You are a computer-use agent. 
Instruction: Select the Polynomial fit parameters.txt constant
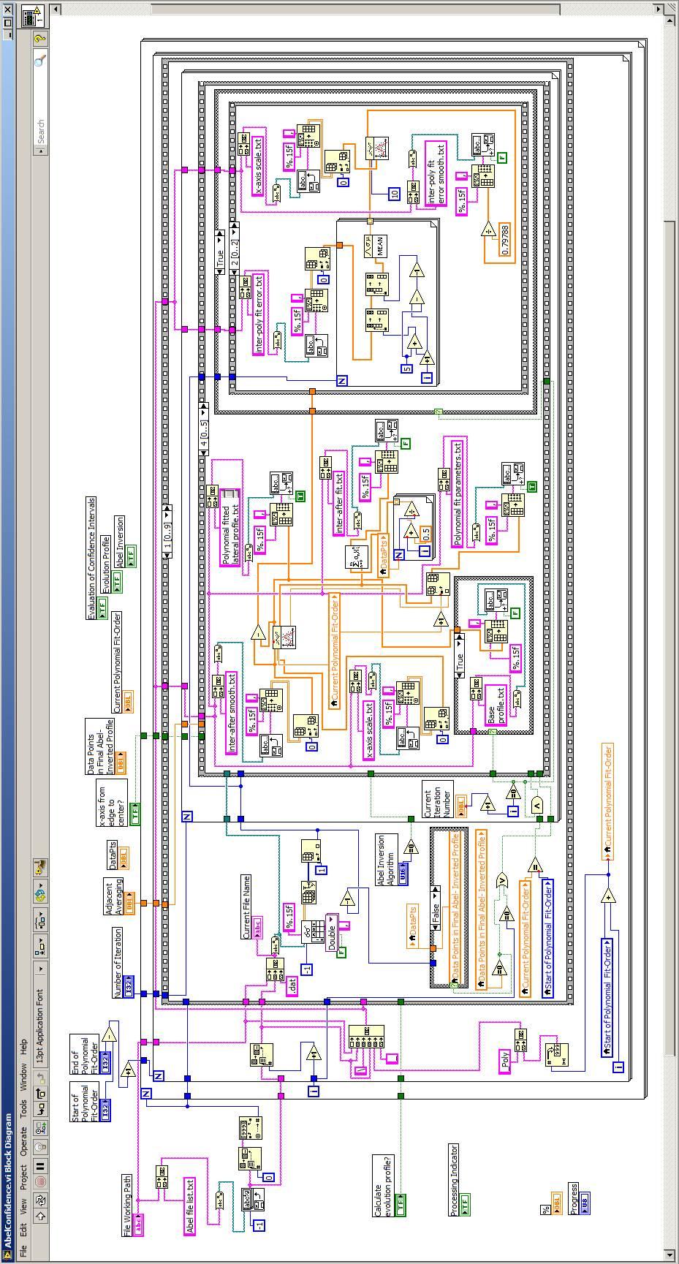[458, 494]
